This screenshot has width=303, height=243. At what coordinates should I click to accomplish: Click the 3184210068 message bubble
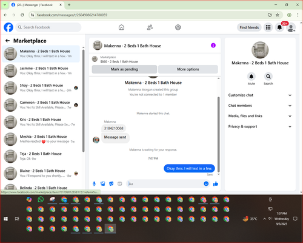click(x=113, y=128)
